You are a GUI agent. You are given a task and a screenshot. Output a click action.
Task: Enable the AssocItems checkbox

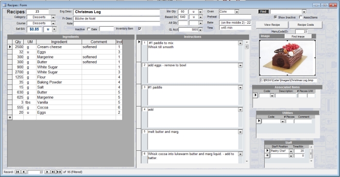[x=301, y=17]
